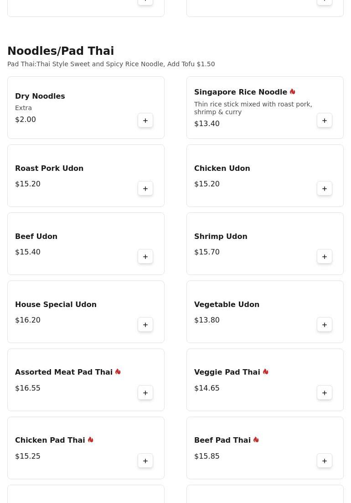Add Veggie Pad Thai to order
The width and height of the screenshot is (351, 503).
point(325,393)
